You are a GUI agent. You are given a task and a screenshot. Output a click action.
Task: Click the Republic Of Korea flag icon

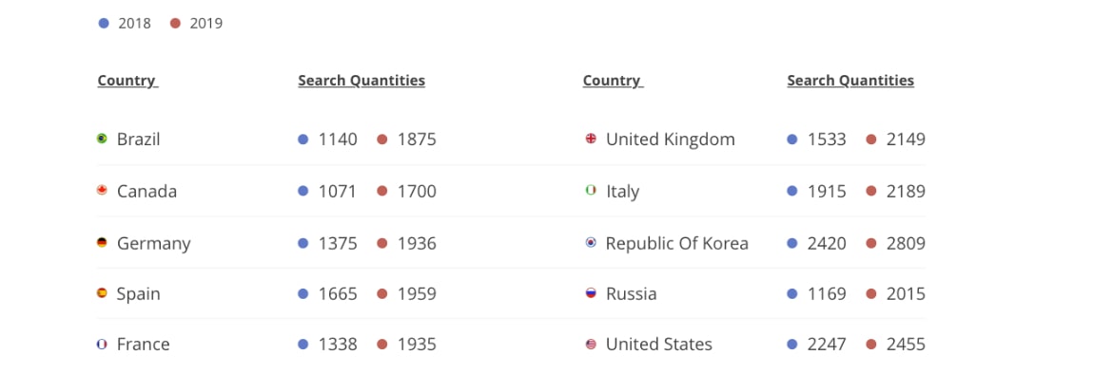click(x=591, y=243)
